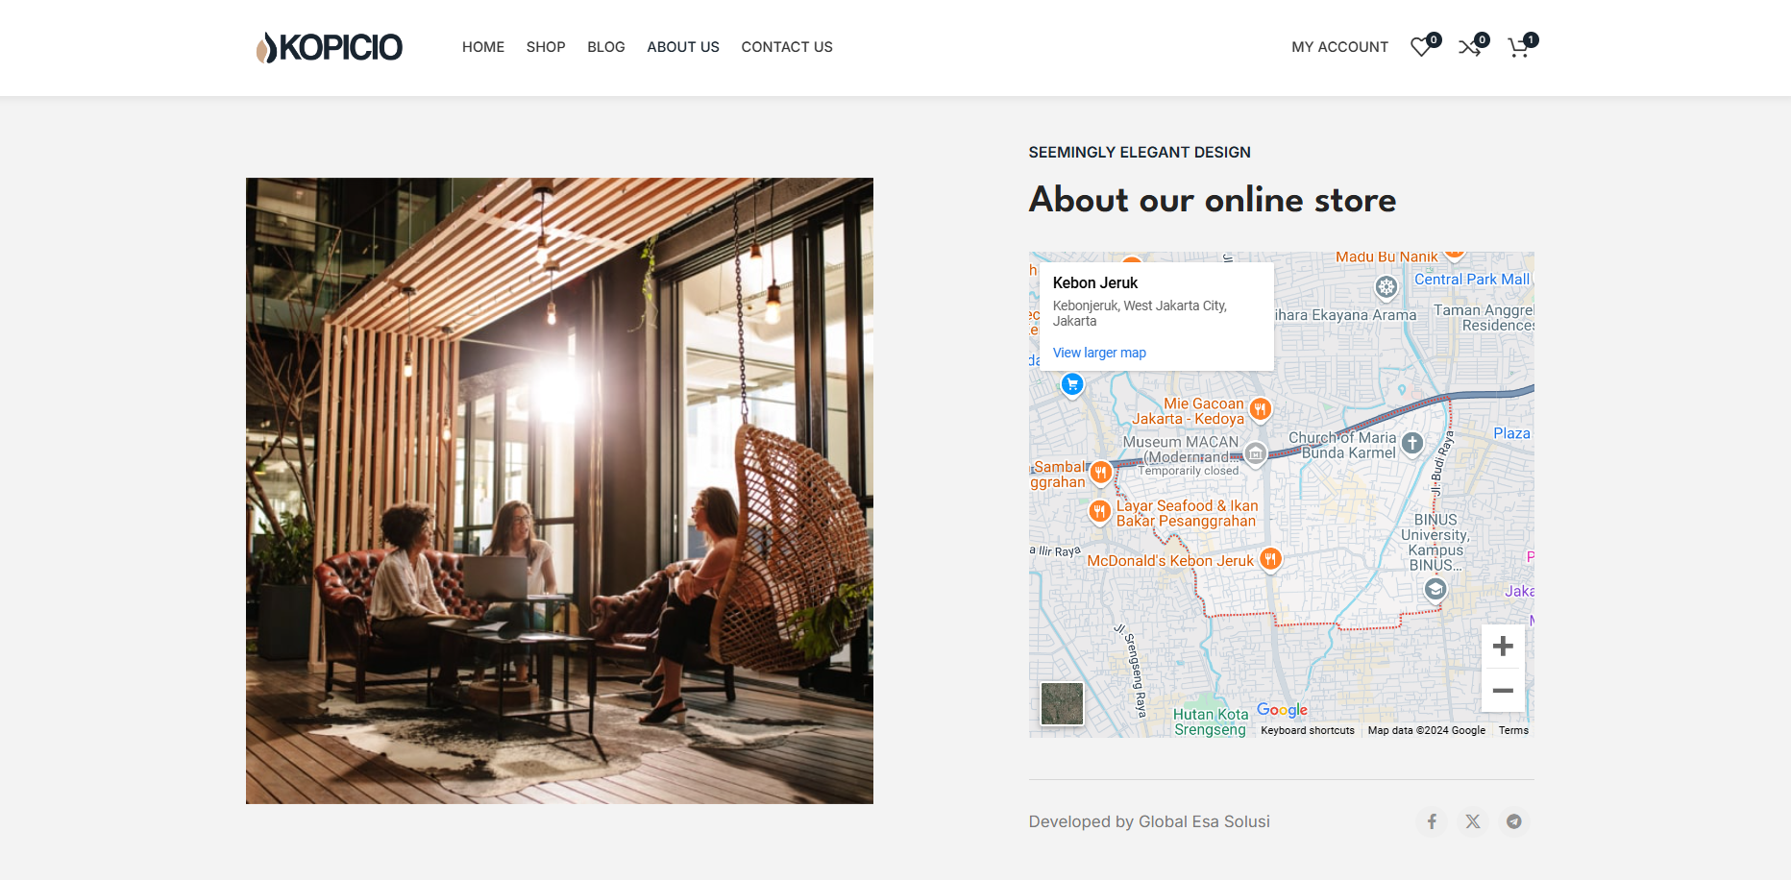Image resolution: width=1791 pixels, height=880 pixels.
Task: Open the Contact Us page
Action: click(x=787, y=47)
